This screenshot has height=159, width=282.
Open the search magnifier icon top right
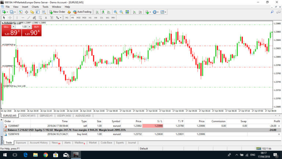272,12
